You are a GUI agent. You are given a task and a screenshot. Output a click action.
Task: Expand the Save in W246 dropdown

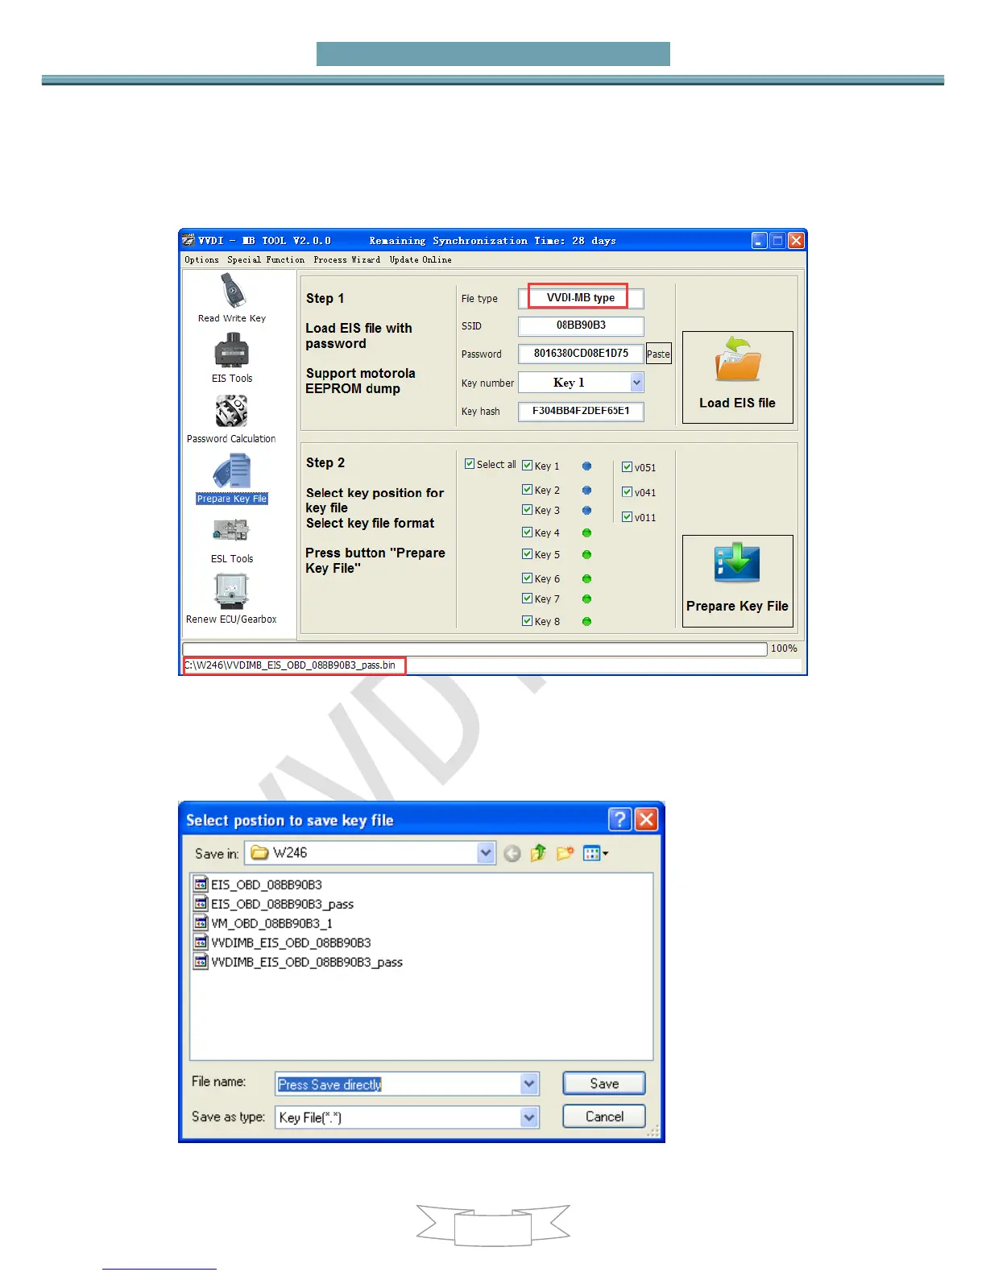point(486,853)
